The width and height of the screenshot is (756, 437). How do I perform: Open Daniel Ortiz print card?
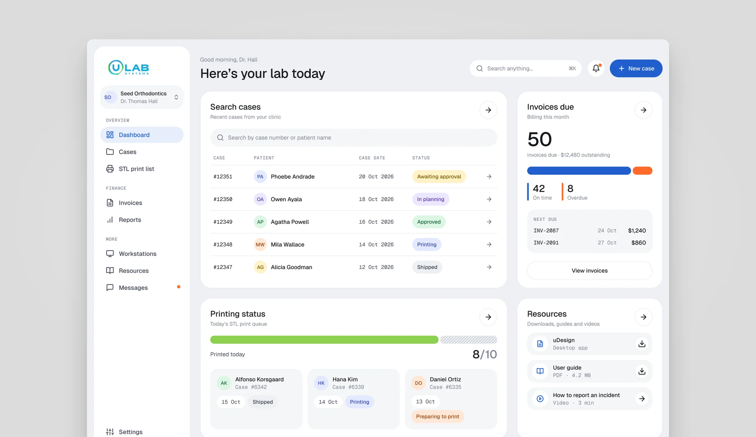[451, 399]
